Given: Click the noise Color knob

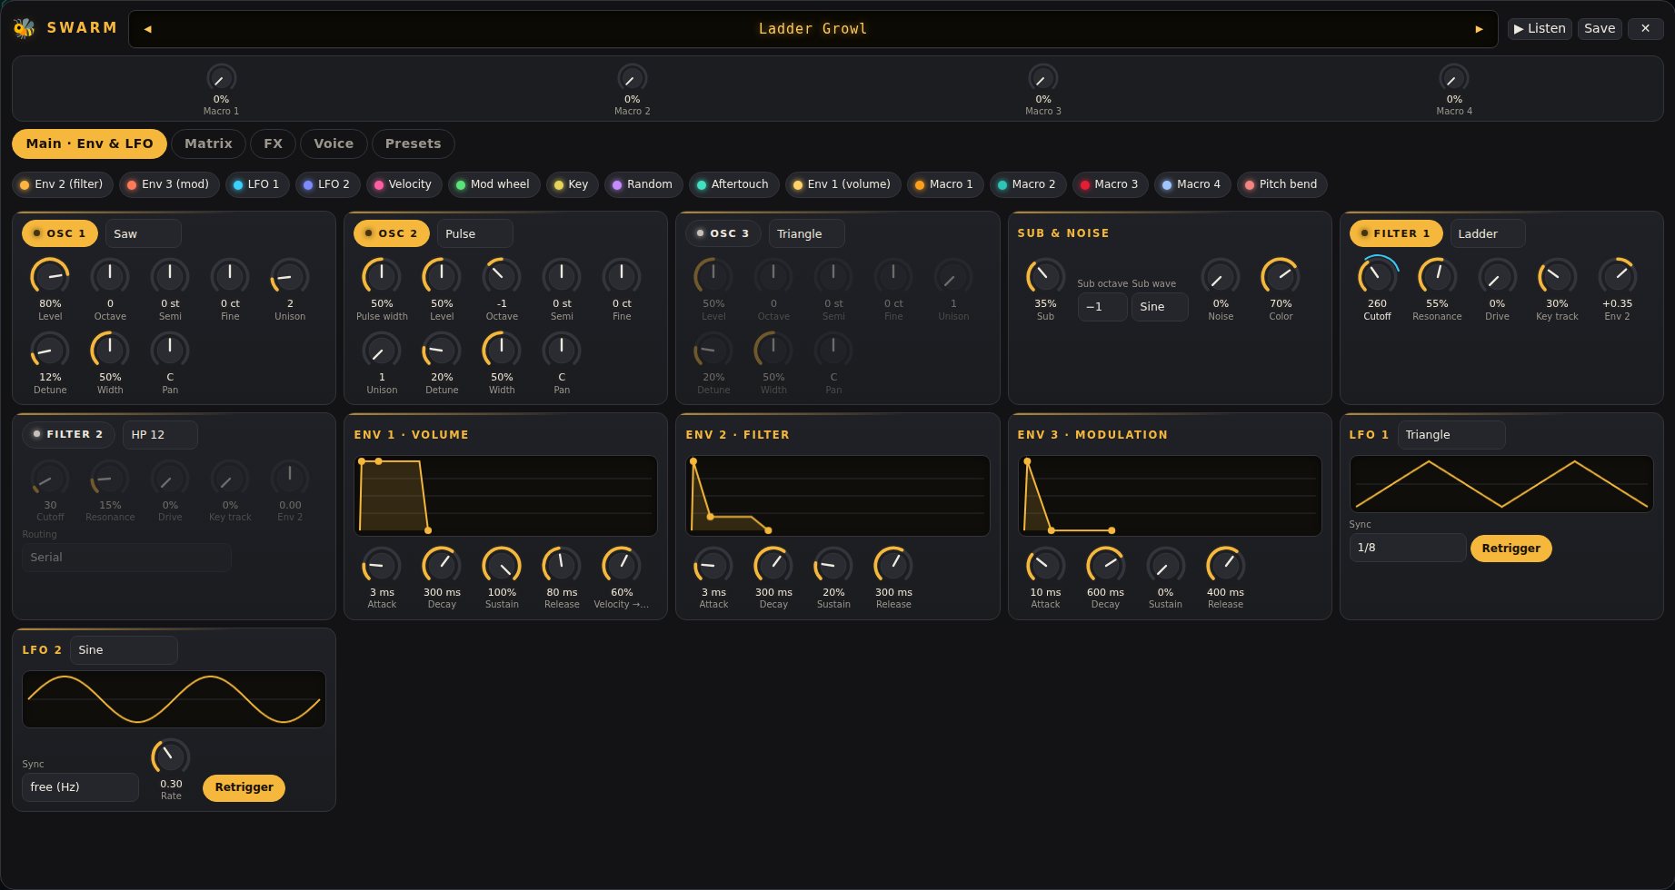Looking at the screenshot, I should [1281, 276].
